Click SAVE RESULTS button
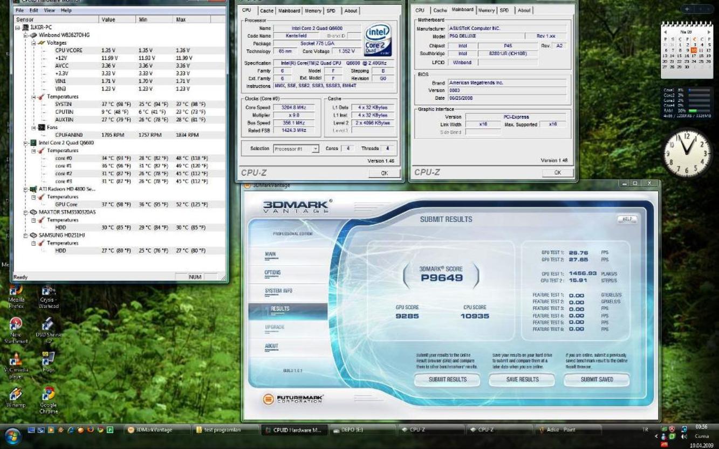The height and width of the screenshot is (449, 719). pyautogui.click(x=522, y=379)
